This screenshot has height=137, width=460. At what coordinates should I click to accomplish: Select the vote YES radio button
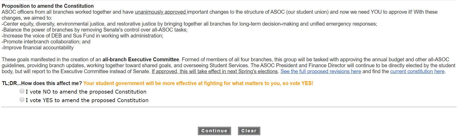tap(22, 100)
